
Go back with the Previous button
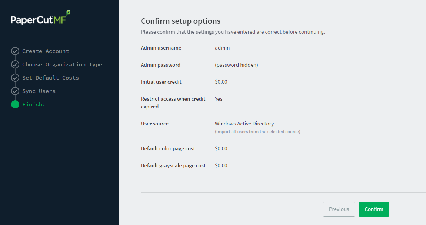tap(339, 209)
